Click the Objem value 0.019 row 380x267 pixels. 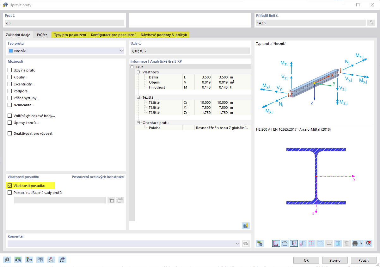click(x=193, y=82)
